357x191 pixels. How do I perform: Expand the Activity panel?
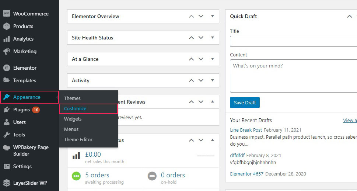pos(213,80)
